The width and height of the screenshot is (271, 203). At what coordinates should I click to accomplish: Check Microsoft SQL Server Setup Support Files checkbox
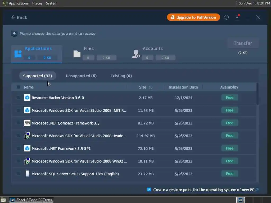tap(18, 174)
